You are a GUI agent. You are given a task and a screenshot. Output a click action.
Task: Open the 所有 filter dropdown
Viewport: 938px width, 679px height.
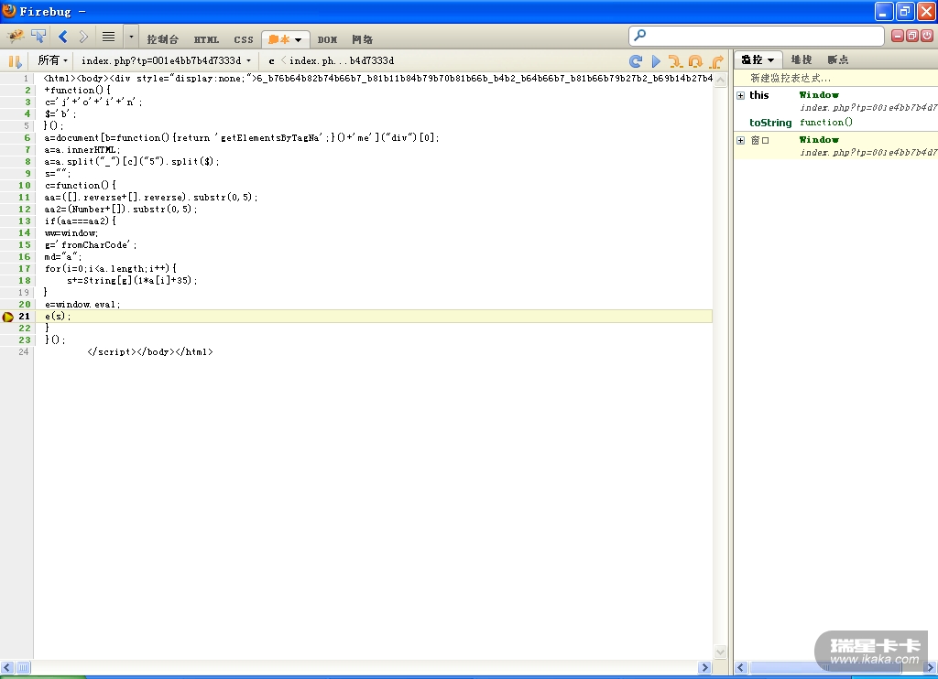[x=52, y=60]
